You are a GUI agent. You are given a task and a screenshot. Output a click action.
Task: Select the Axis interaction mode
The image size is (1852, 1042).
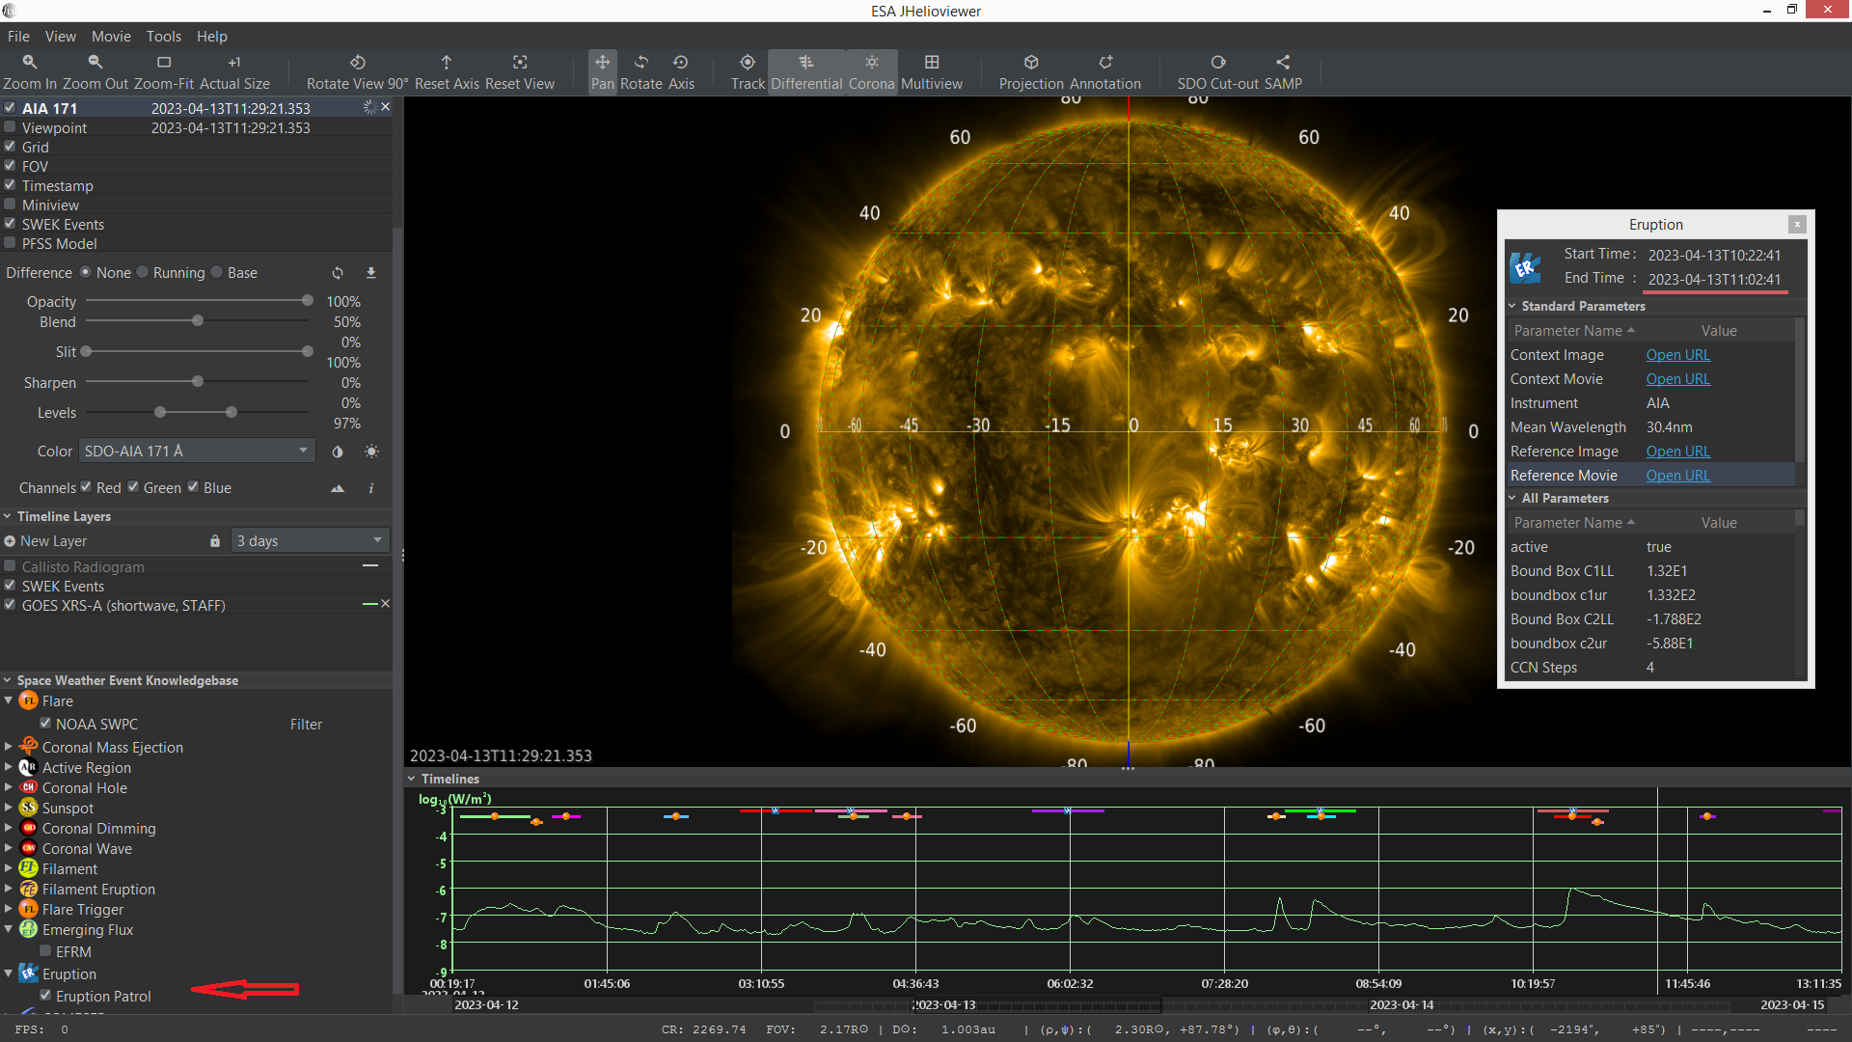(x=681, y=71)
